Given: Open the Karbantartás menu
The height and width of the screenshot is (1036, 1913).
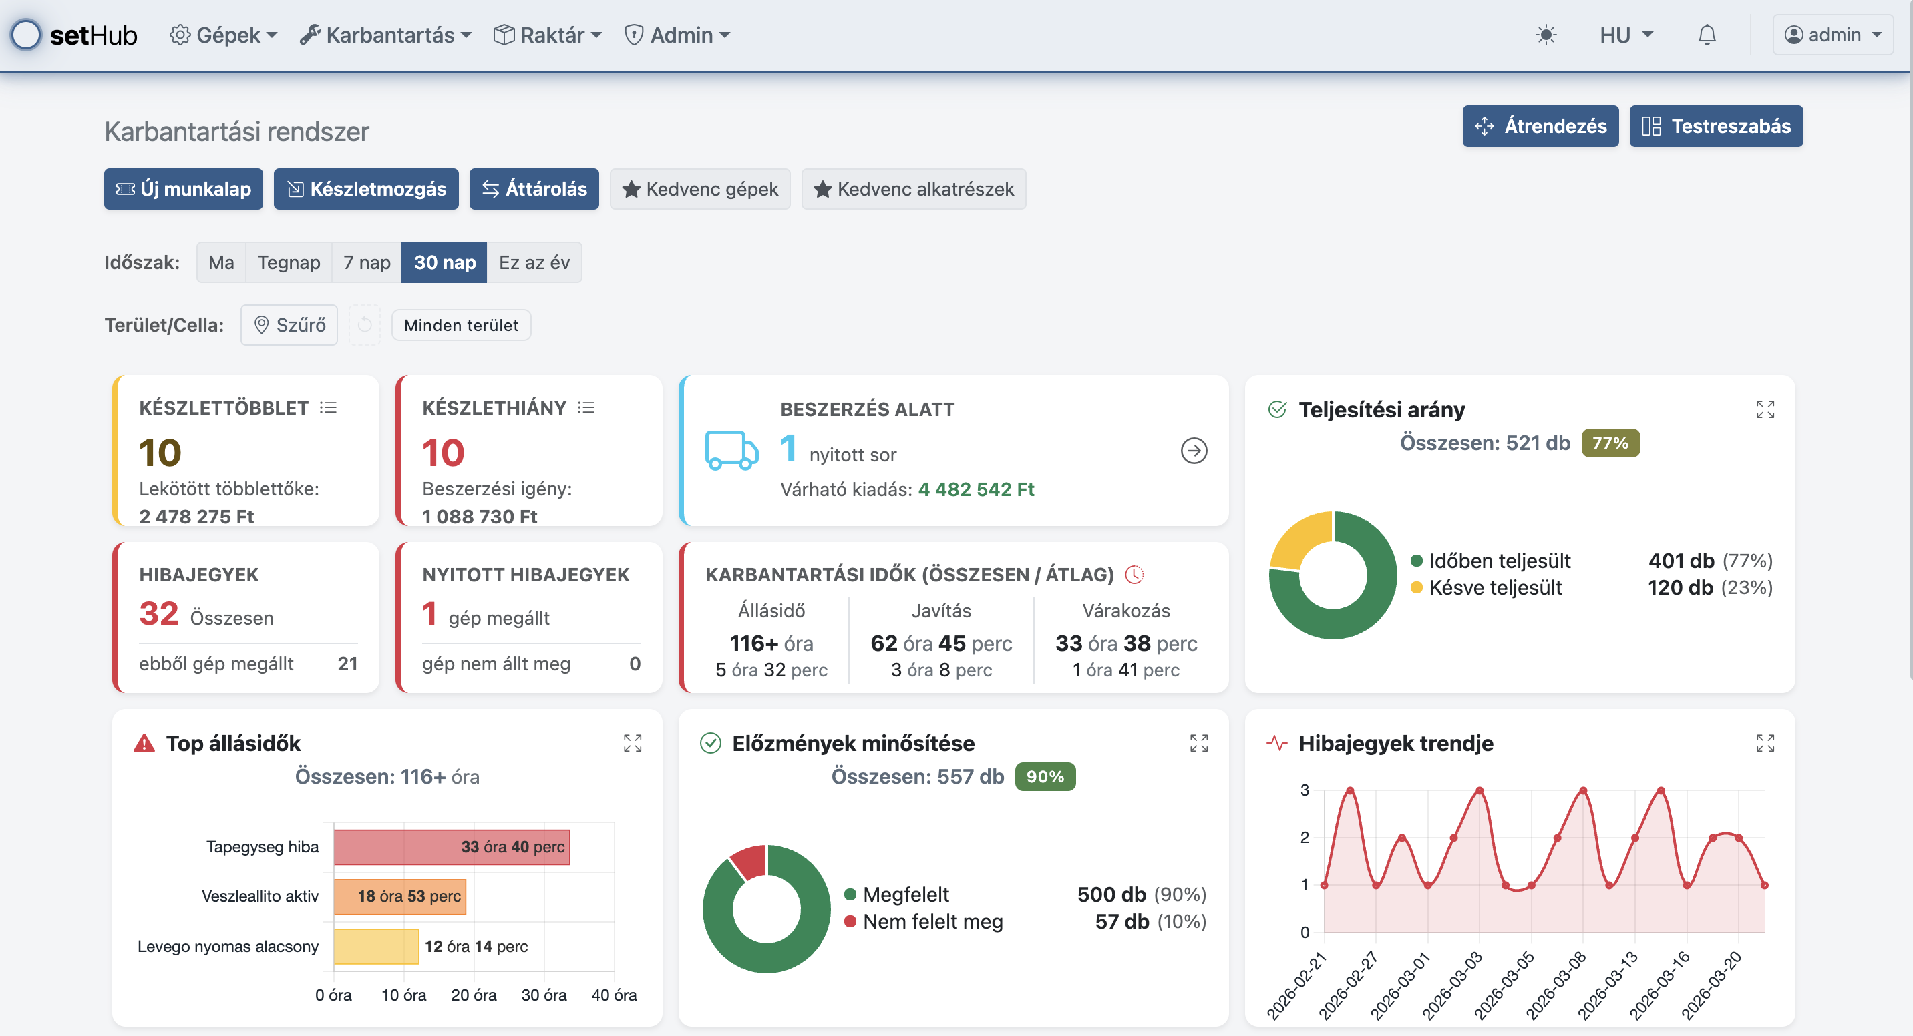Looking at the screenshot, I should 385,35.
